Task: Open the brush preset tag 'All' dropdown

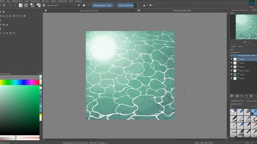Action: (242, 107)
